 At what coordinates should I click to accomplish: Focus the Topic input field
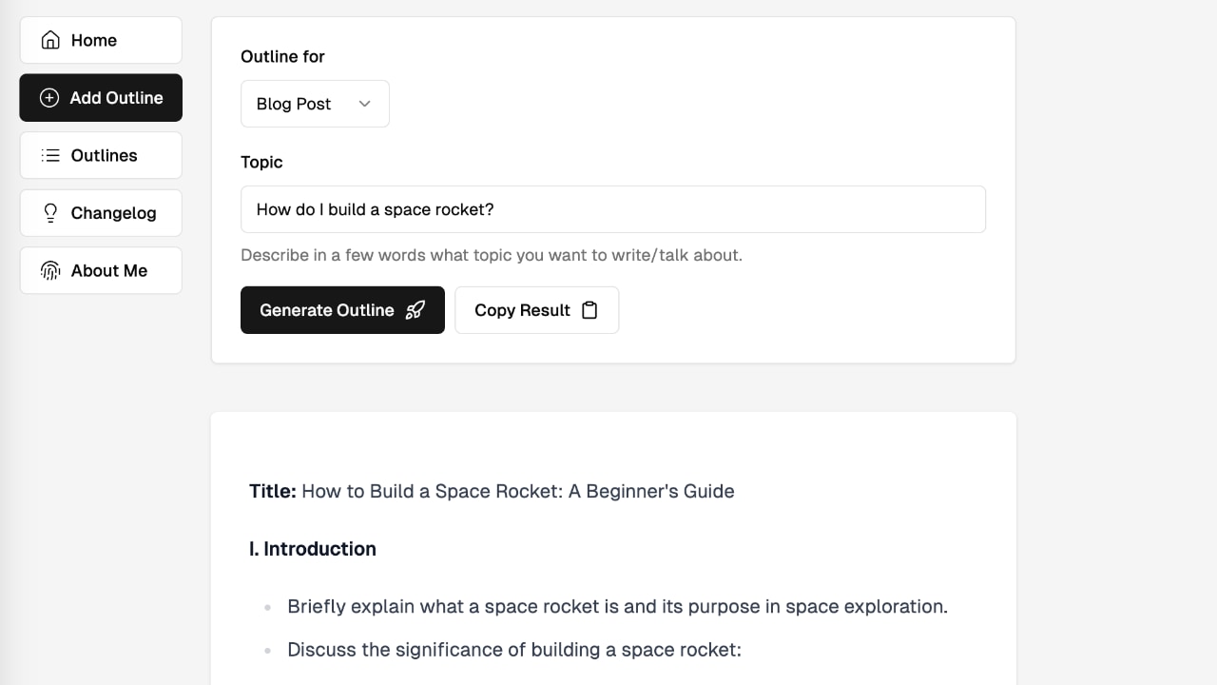[x=612, y=209]
